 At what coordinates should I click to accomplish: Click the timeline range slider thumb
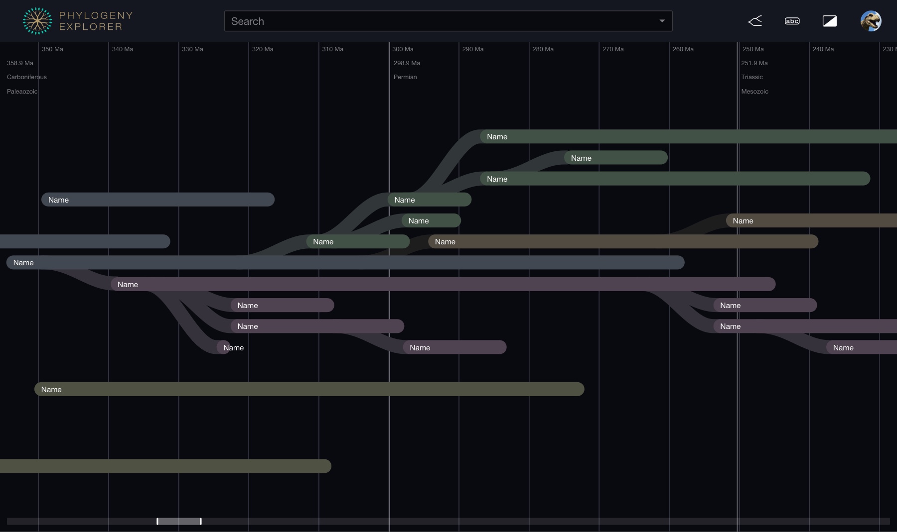[179, 521]
